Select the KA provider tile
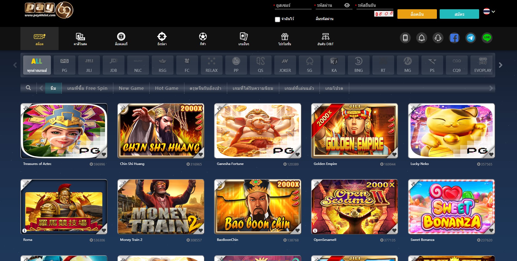The height and width of the screenshot is (261, 517). (334, 65)
